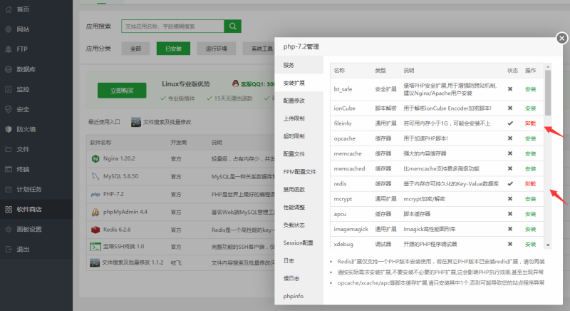Switch to the 超时限制 tab
Viewport: 570px width, 311px height.
[299, 136]
